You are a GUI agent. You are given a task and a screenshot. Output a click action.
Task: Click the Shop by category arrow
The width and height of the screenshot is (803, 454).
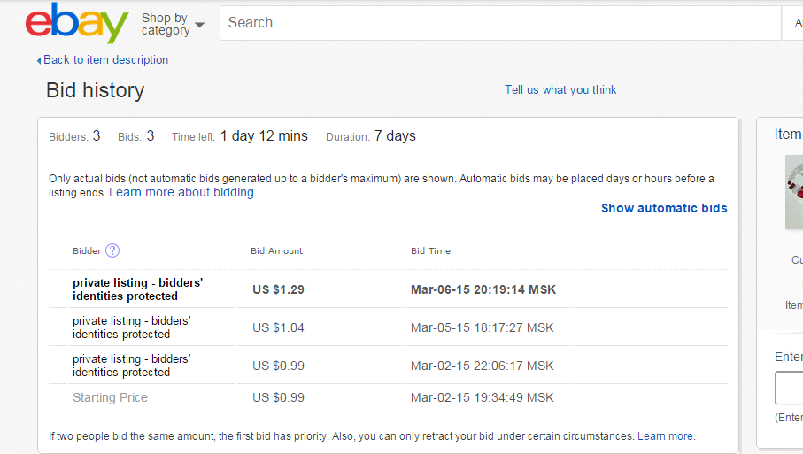point(199,25)
